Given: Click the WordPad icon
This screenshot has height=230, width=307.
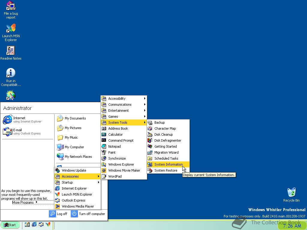Looking at the screenshot, I should click(x=104, y=176).
